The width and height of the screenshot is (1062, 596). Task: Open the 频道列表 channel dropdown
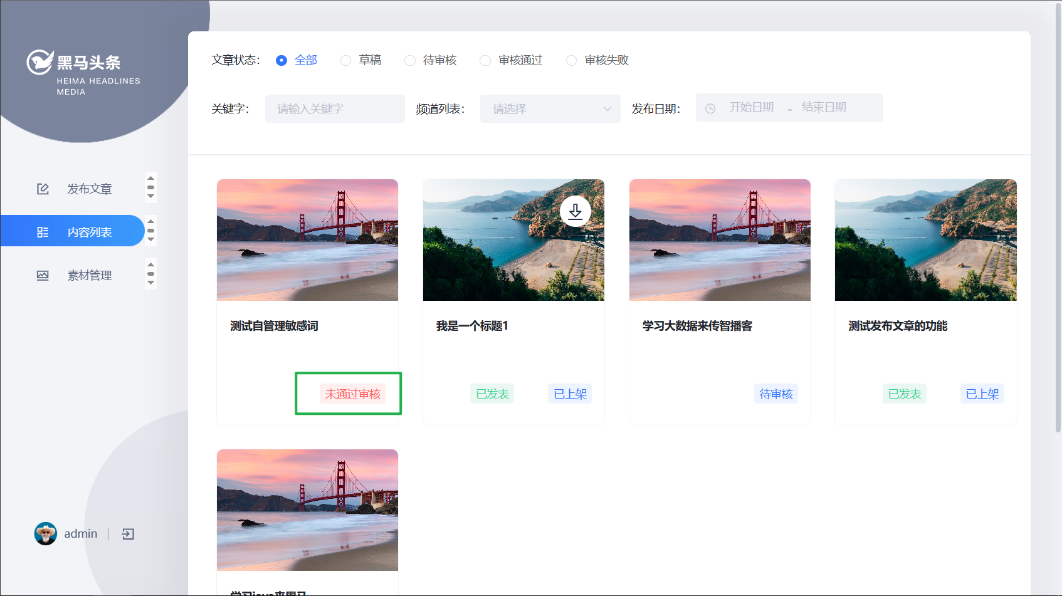pyautogui.click(x=550, y=109)
